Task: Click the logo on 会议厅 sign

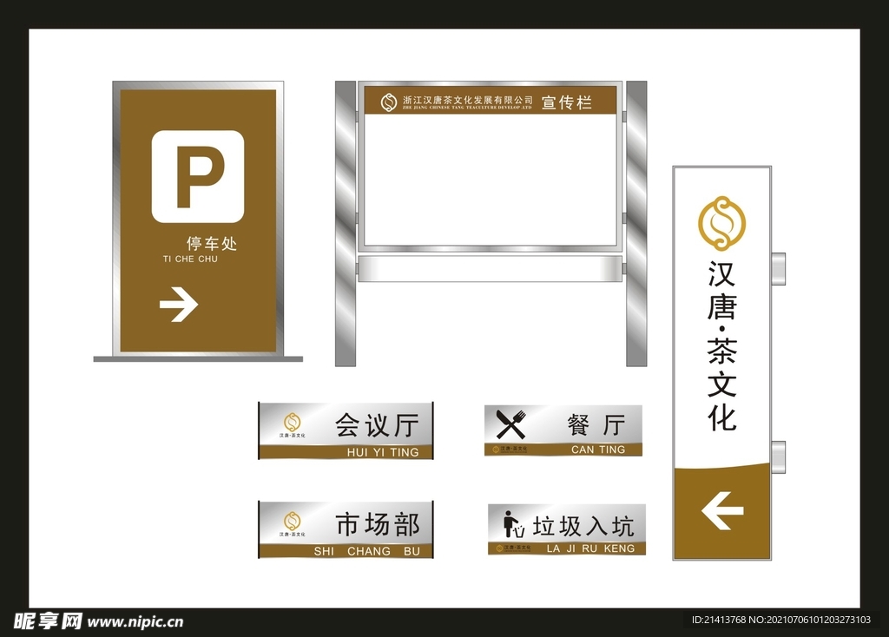Action: pos(292,423)
